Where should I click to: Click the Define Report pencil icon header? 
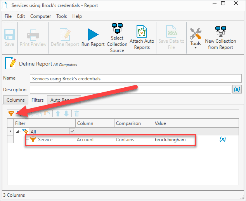[10, 63]
